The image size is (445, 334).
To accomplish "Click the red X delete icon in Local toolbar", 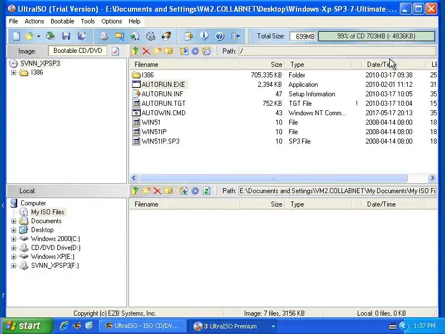I will coord(157,191).
